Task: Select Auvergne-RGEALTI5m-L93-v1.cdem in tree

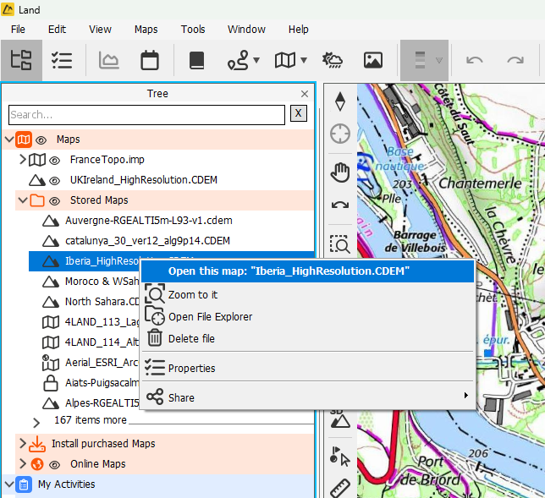Action: 148,221
